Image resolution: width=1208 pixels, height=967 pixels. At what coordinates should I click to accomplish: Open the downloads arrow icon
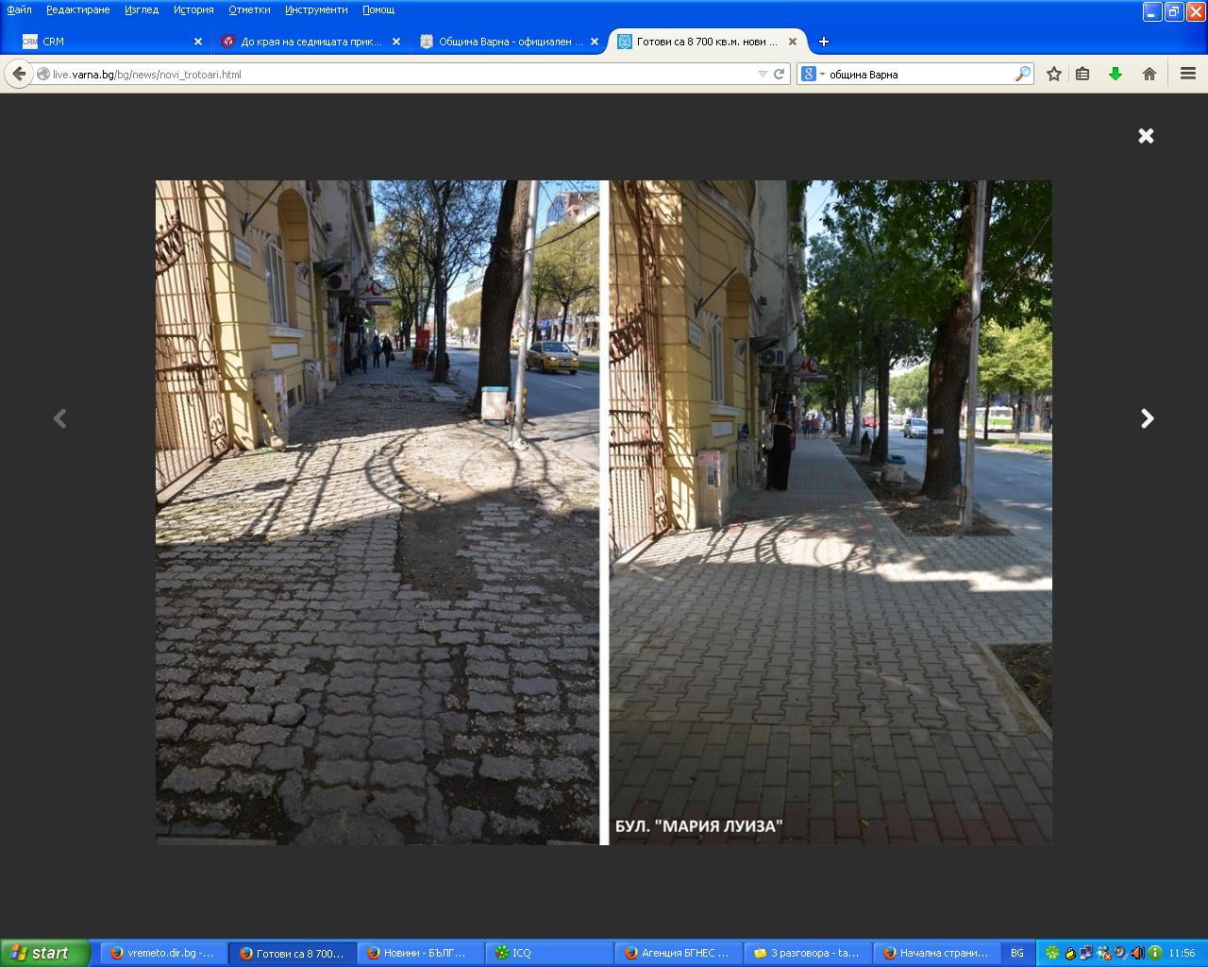(1116, 74)
